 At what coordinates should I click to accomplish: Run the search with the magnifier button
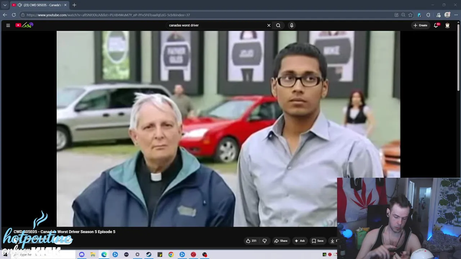point(278,25)
